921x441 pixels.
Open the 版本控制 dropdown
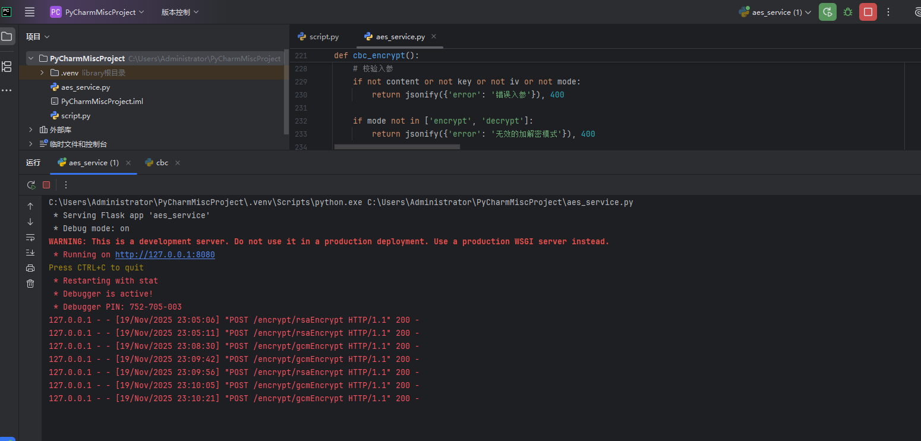click(180, 12)
